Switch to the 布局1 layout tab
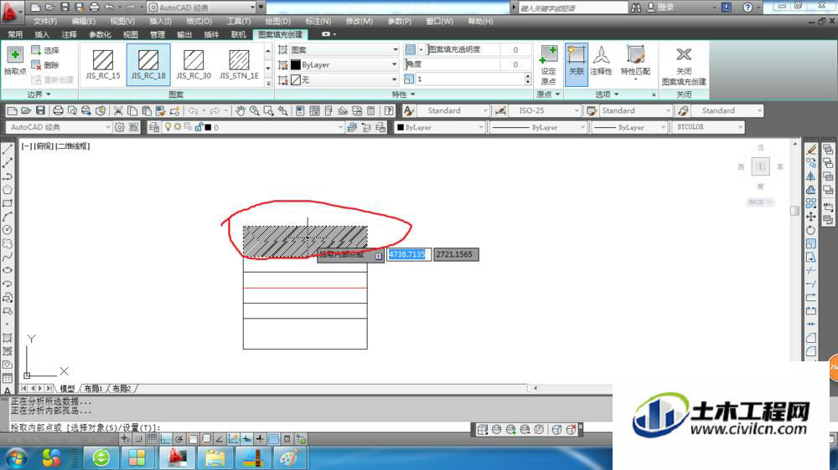838x470 pixels. [x=93, y=388]
